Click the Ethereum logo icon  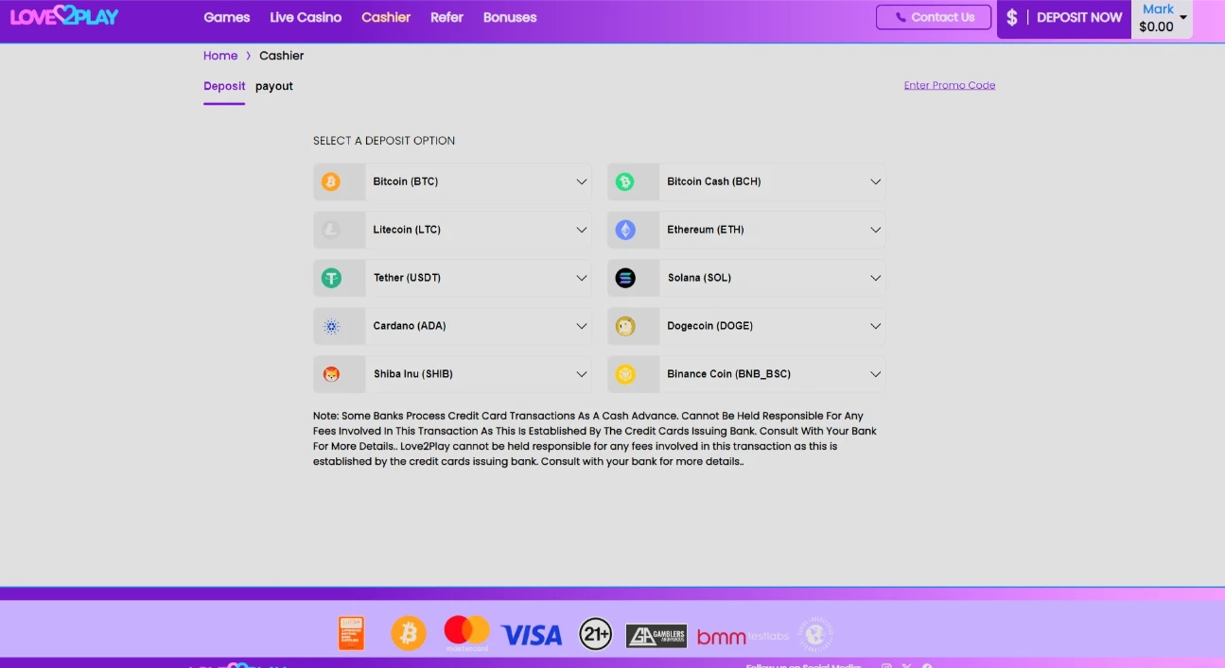[x=625, y=230]
